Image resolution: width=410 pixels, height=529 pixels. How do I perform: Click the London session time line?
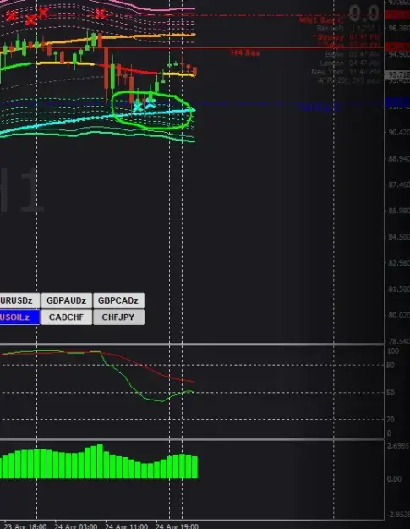click(350, 63)
